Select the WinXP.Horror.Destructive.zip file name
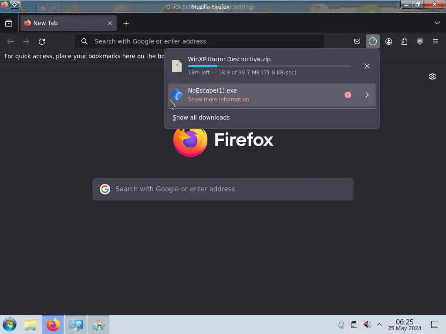 point(229,59)
